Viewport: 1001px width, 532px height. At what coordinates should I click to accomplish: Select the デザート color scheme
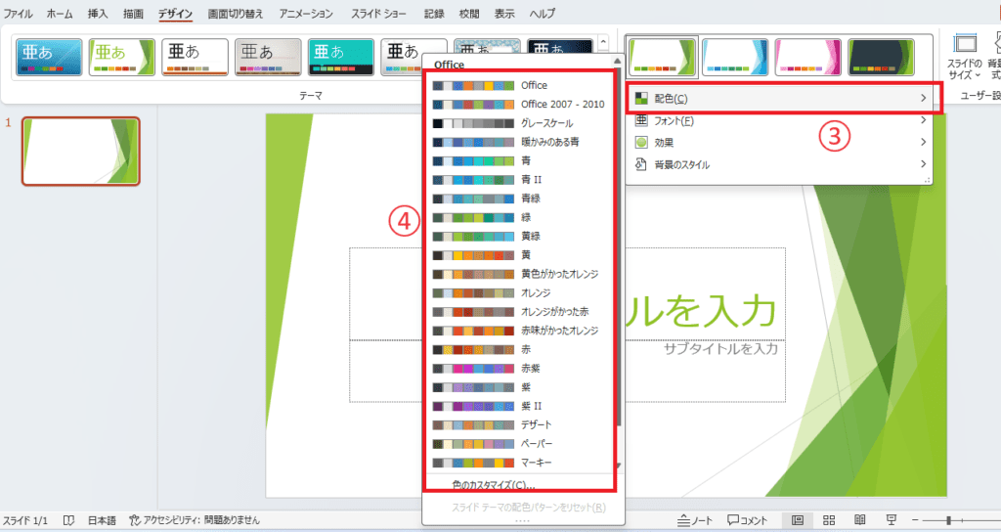[520, 424]
